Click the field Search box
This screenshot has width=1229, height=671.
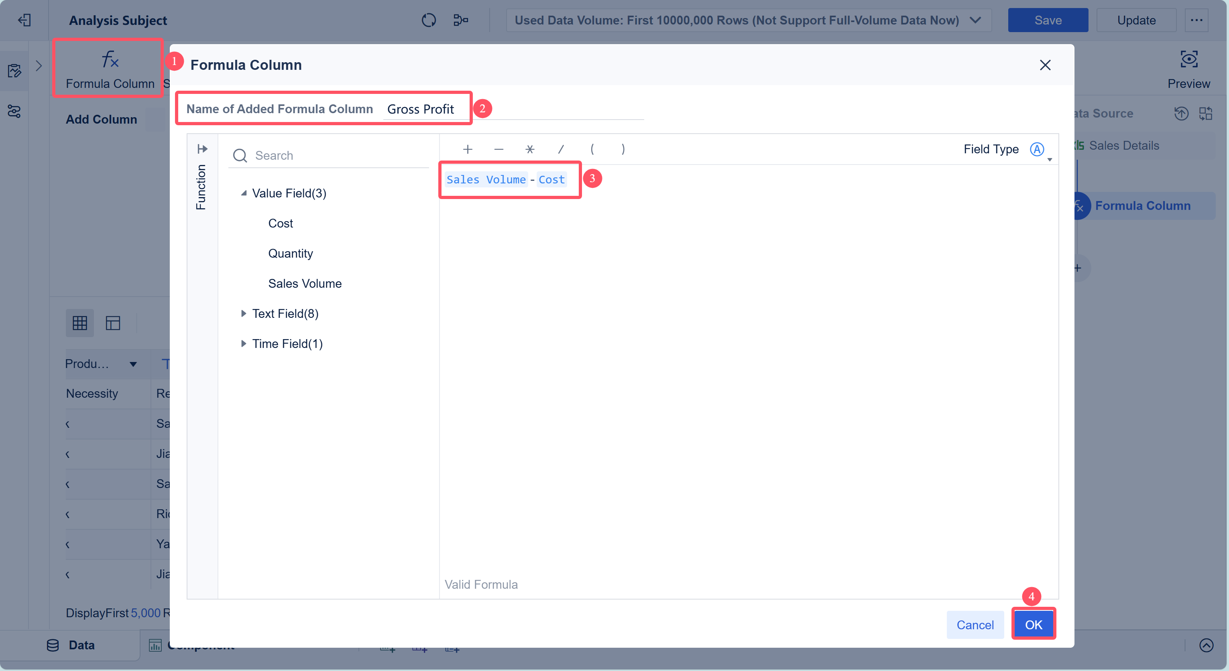[329, 155]
